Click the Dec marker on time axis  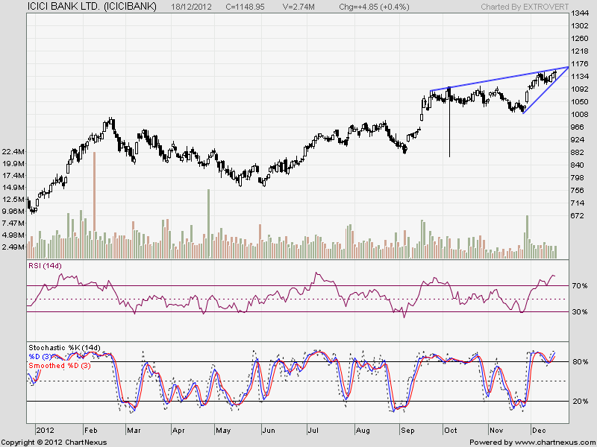pos(537,431)
